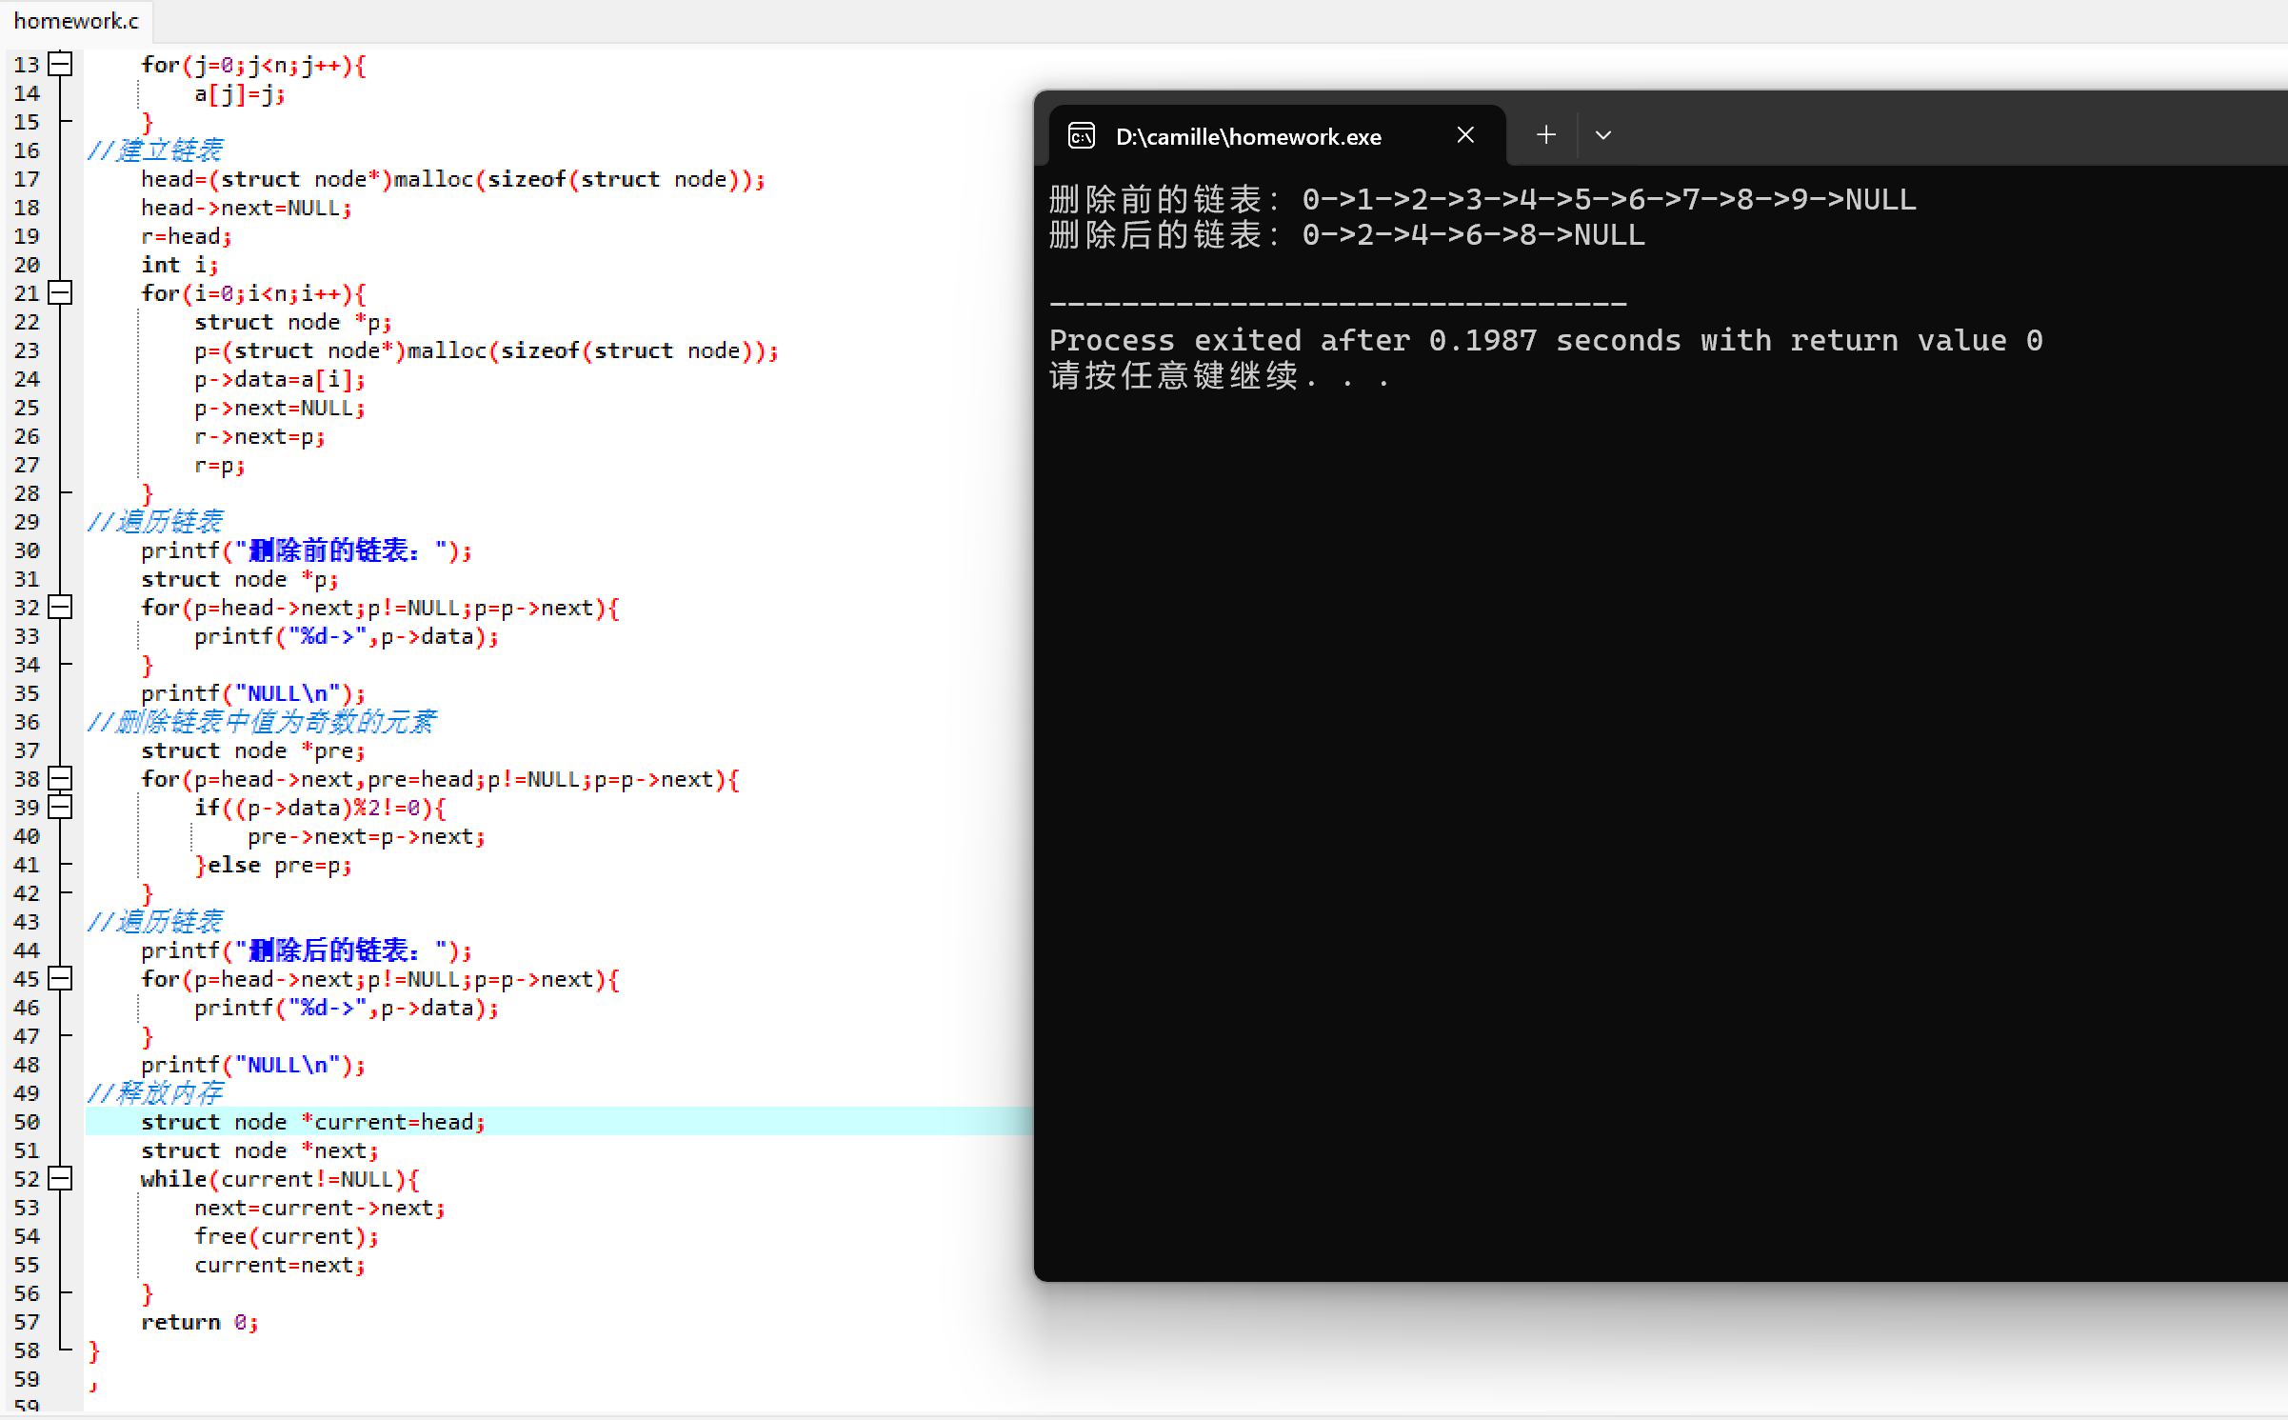The width and height of the screenshot is (2288, 1420).
Task: Collapse the fold marker at line 45
Action: [60, 979]
